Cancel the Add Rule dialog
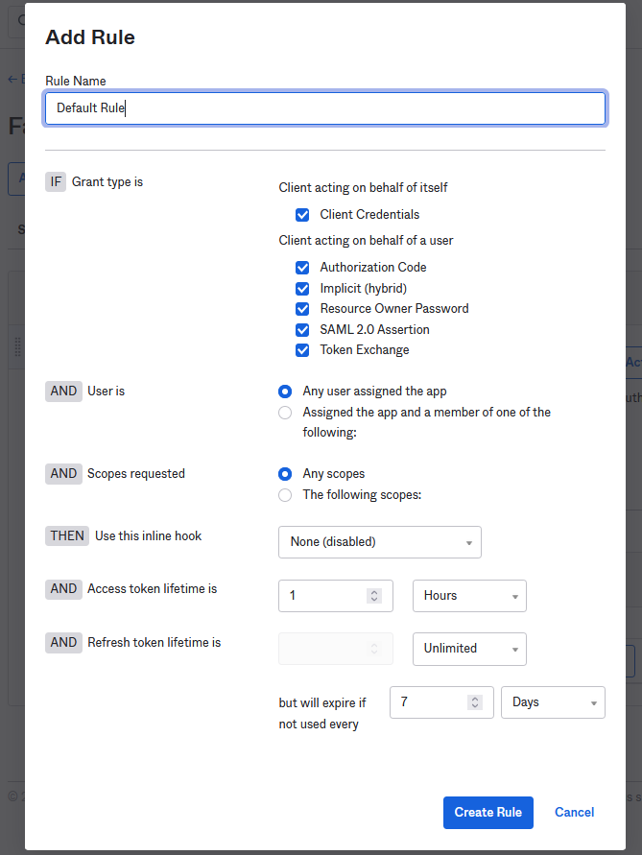Image resolution: width=642 pixels, height=855 pixels. click(x=574, y=813)
